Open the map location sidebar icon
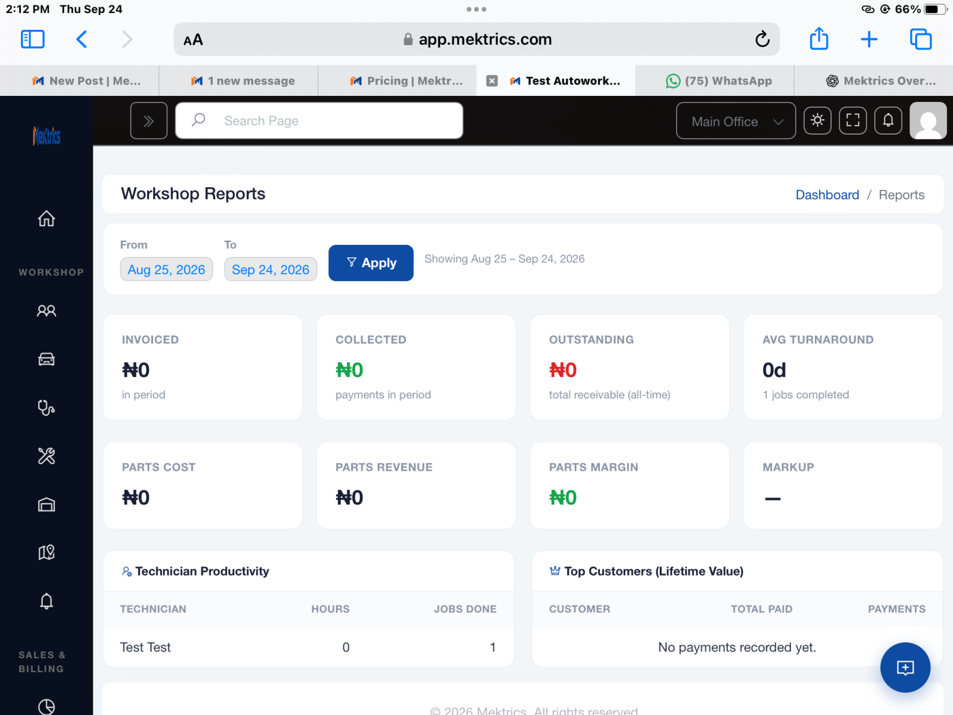This screenshot has height=715, width=953. (46, 552)
